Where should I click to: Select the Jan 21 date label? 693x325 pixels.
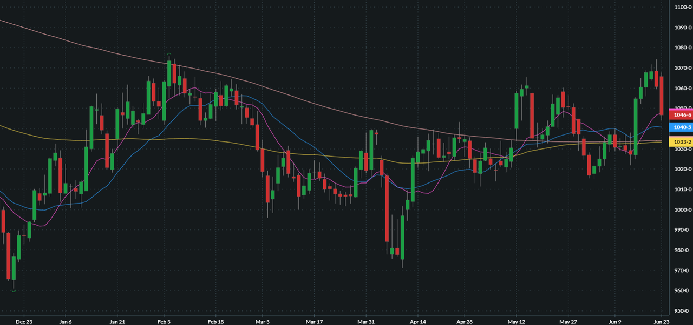point(117,321)
